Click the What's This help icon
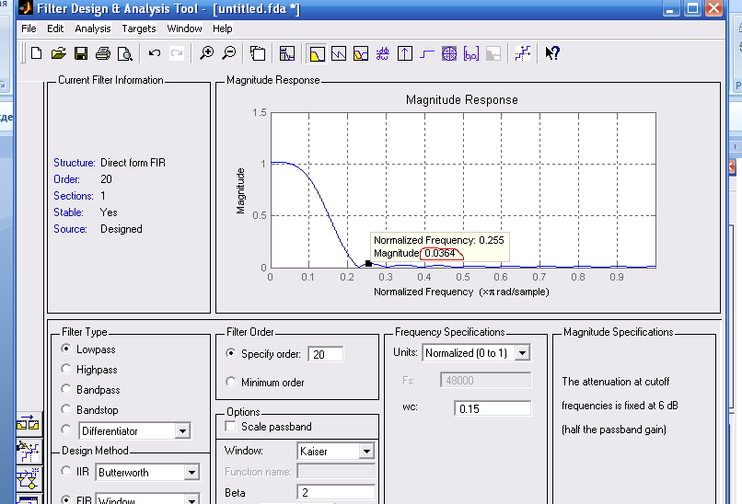This screenshot has height=504, width=742. 552,53
